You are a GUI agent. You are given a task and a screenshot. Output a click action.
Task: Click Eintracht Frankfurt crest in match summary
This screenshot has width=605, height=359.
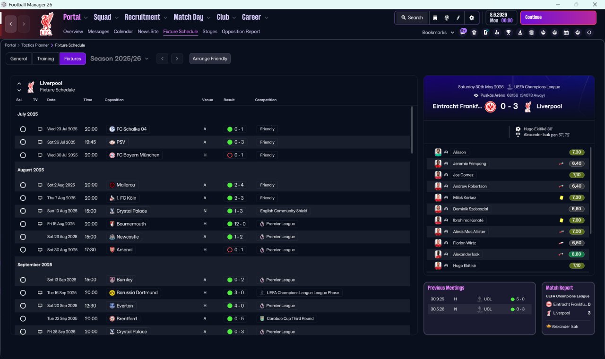490,107
